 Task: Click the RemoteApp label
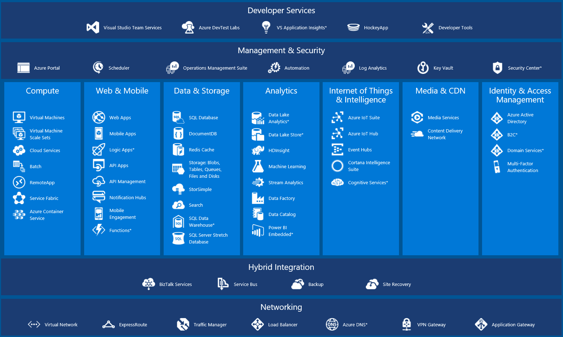pyautogui.click(x=42, y=182)
